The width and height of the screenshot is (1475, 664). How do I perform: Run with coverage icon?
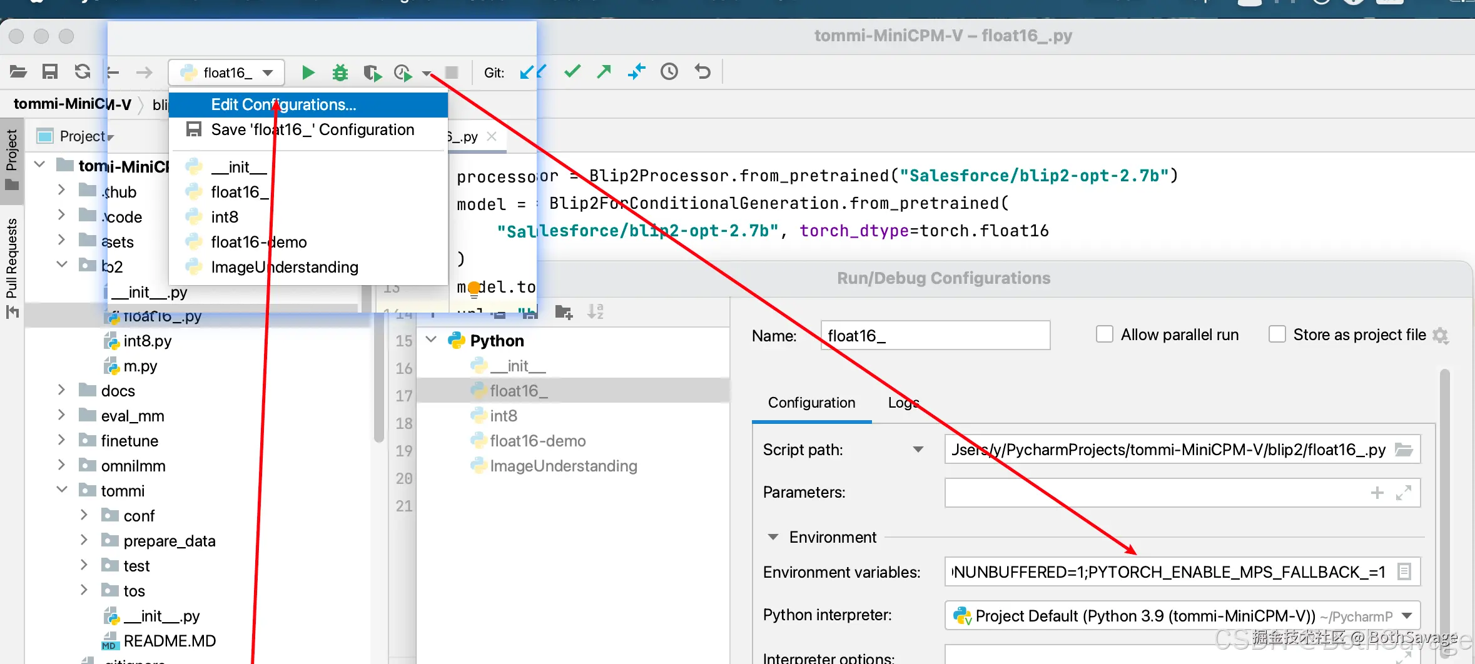372,73
